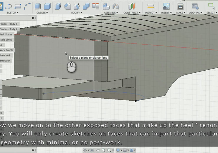Screen dimensions: 218x153
Task: Click the Combine bodies icon
Action: tap(86, 6)
